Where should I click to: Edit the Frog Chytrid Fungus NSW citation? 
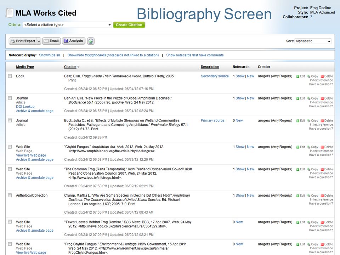click(x=301, y=244)
